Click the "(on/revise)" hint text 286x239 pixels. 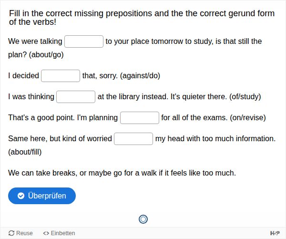[x=248, y=118]
